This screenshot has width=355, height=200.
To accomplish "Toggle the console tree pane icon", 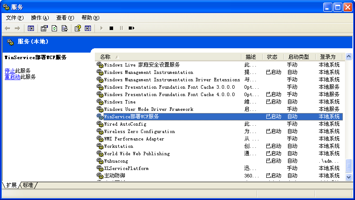I will pos(31,28).
